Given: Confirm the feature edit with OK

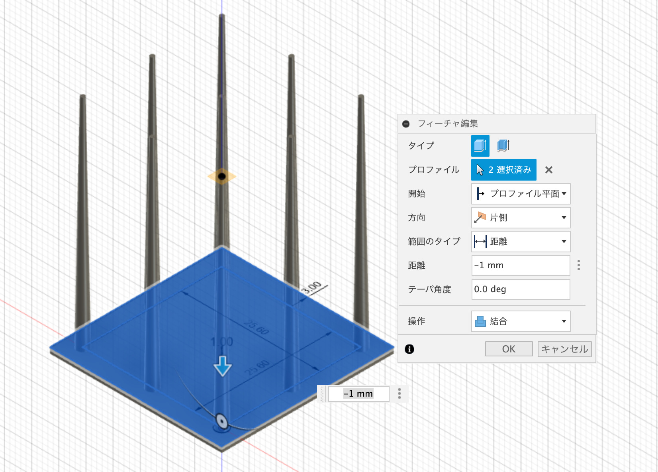Looking at the screenshot, I should 509,349.
